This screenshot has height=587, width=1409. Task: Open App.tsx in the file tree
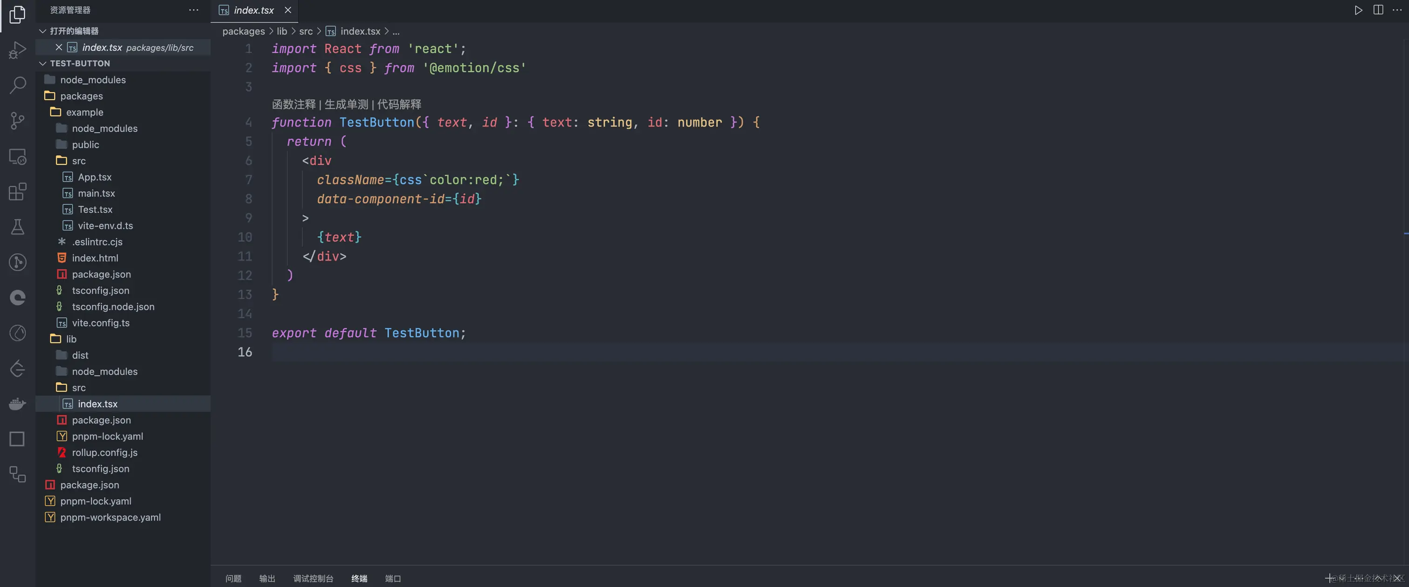click(123, 177)
